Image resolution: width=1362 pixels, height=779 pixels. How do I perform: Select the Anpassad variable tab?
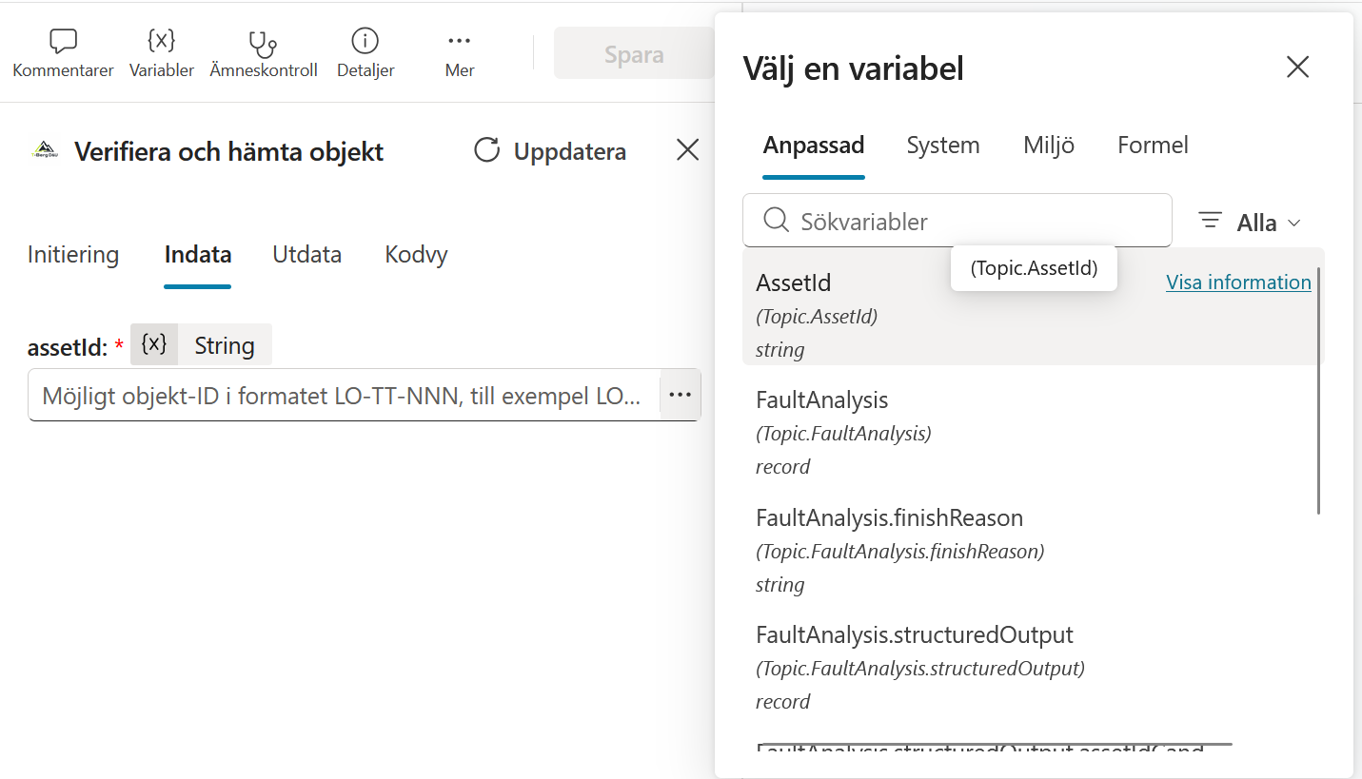[814, 146]
